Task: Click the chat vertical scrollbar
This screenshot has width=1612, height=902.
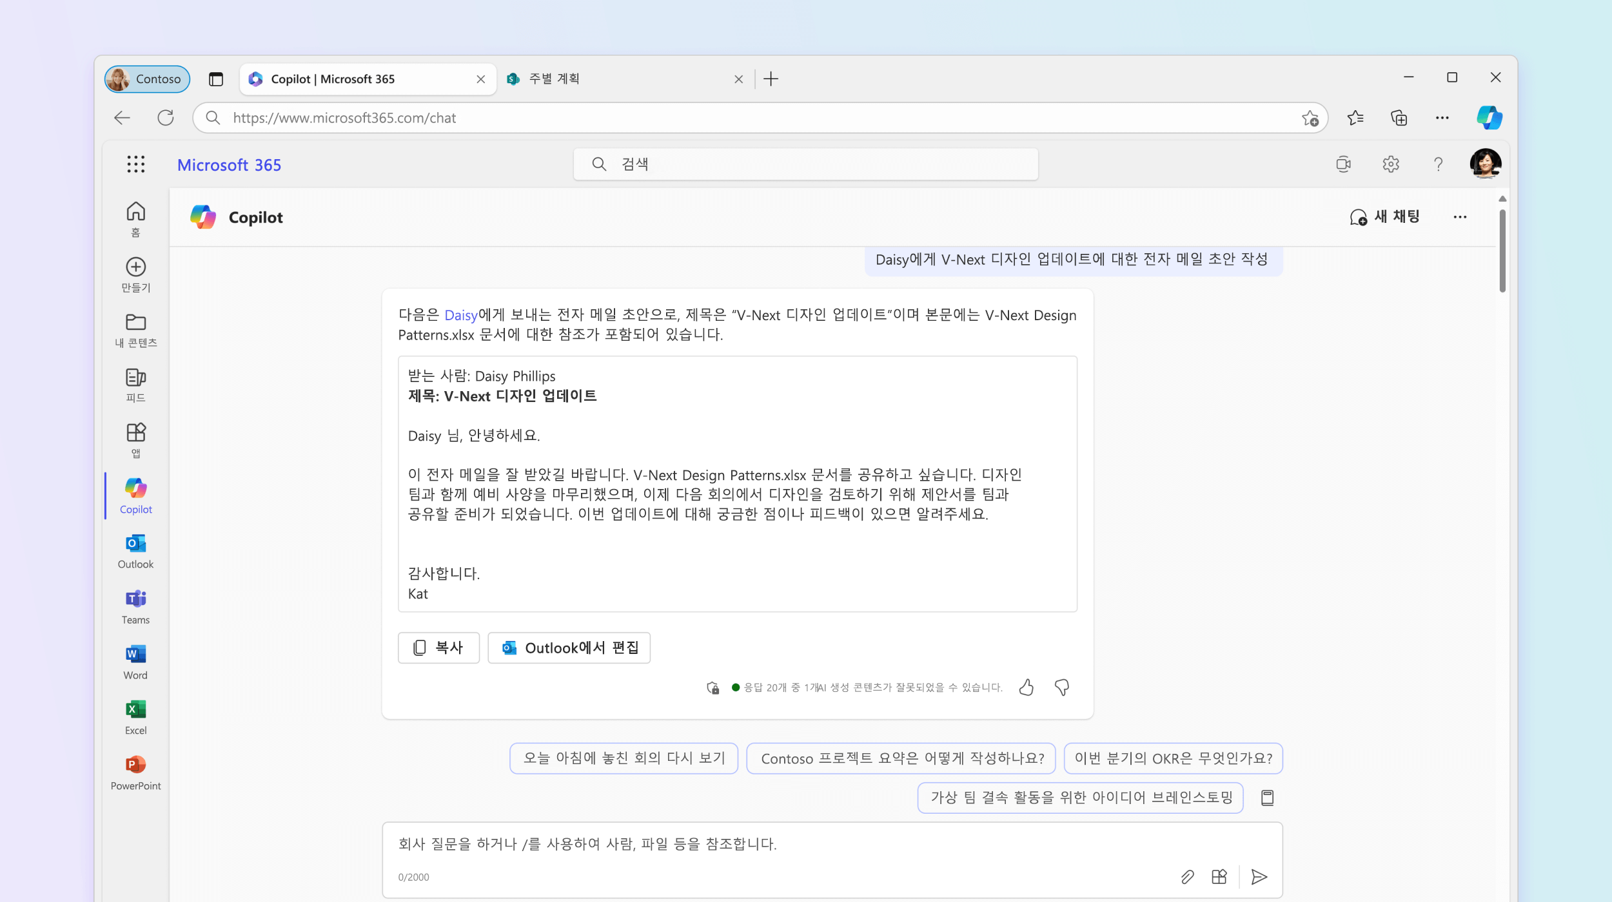Action: pos(1502,250)
